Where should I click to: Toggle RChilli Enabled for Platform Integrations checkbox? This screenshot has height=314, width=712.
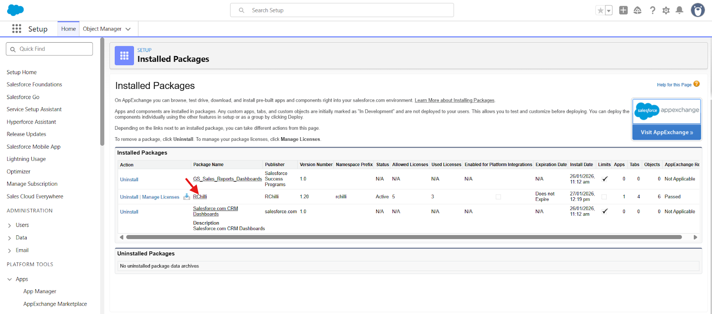coord(498,197)
